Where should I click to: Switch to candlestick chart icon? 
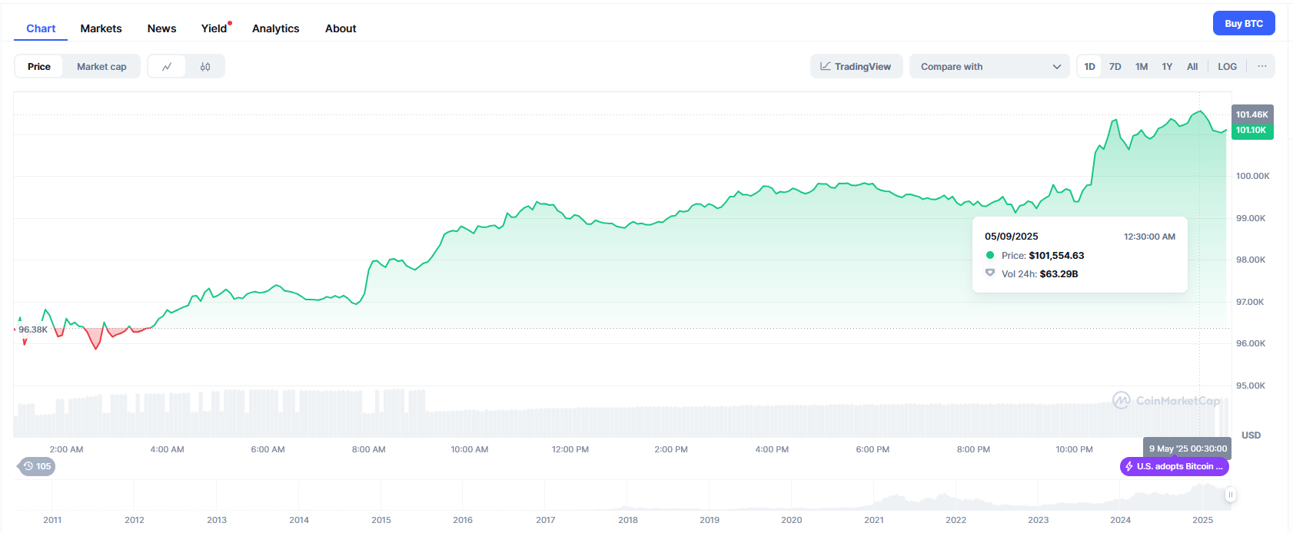(205, 67)
